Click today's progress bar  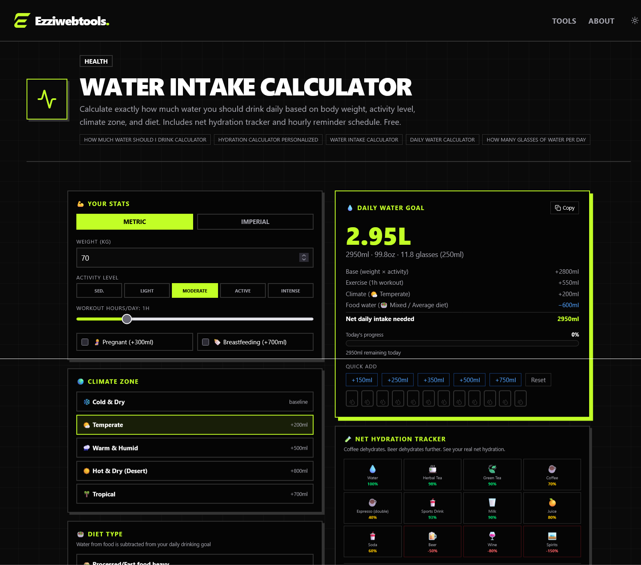pos(462,343)
